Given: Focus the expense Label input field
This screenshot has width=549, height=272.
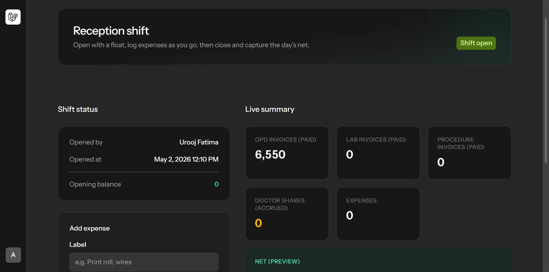Looking at the screenshot, I should click(144, 262).
